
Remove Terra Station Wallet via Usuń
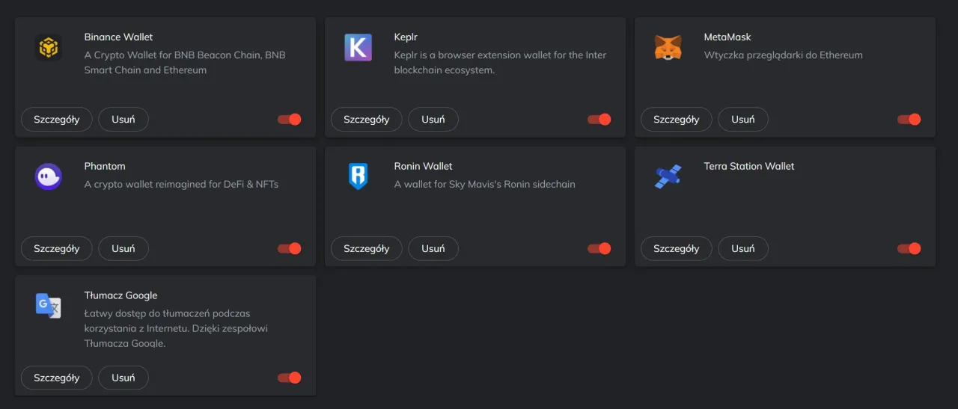pyautogui.click(x=743, y=249)
